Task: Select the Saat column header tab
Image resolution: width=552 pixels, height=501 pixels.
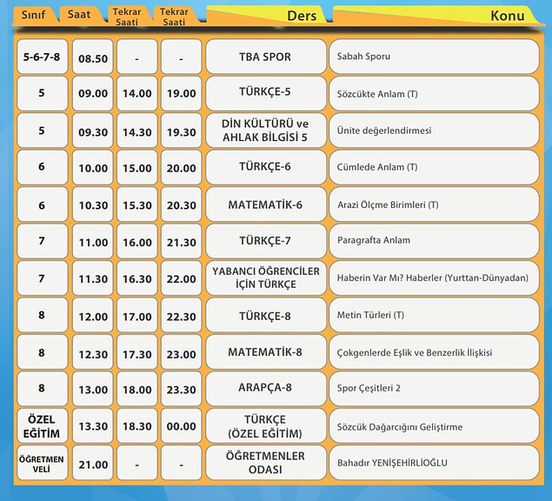Action: click(82, 15)
